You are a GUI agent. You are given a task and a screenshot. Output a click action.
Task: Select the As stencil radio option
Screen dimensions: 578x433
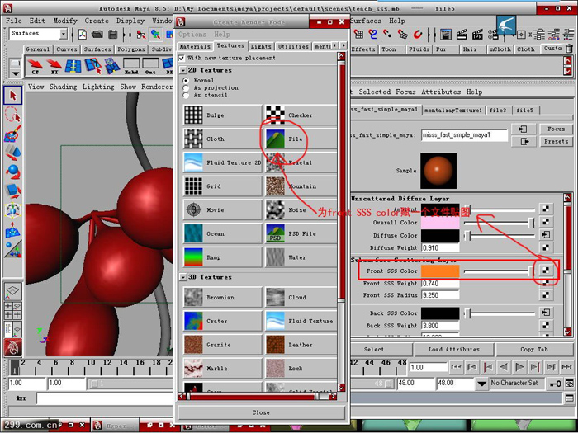click(x=186, y=95)
